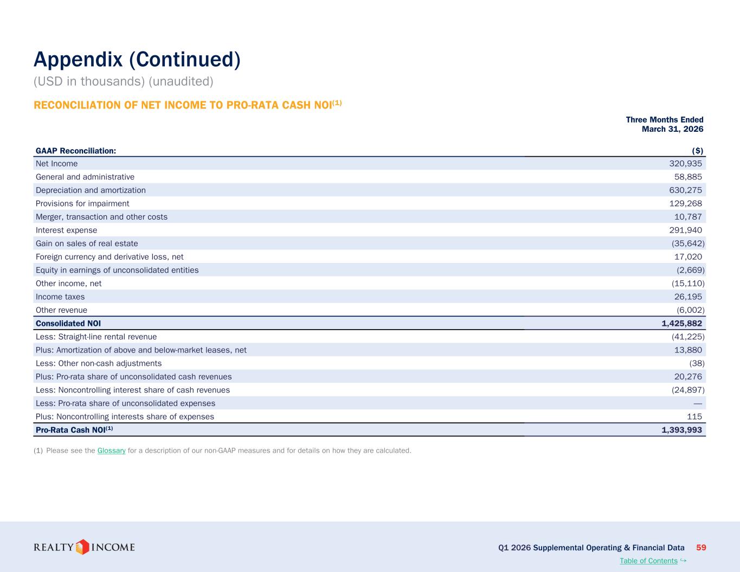Click the Gain on sales of real estate row
The height and width of the screenshot is (572, 740).
(370, 243)
